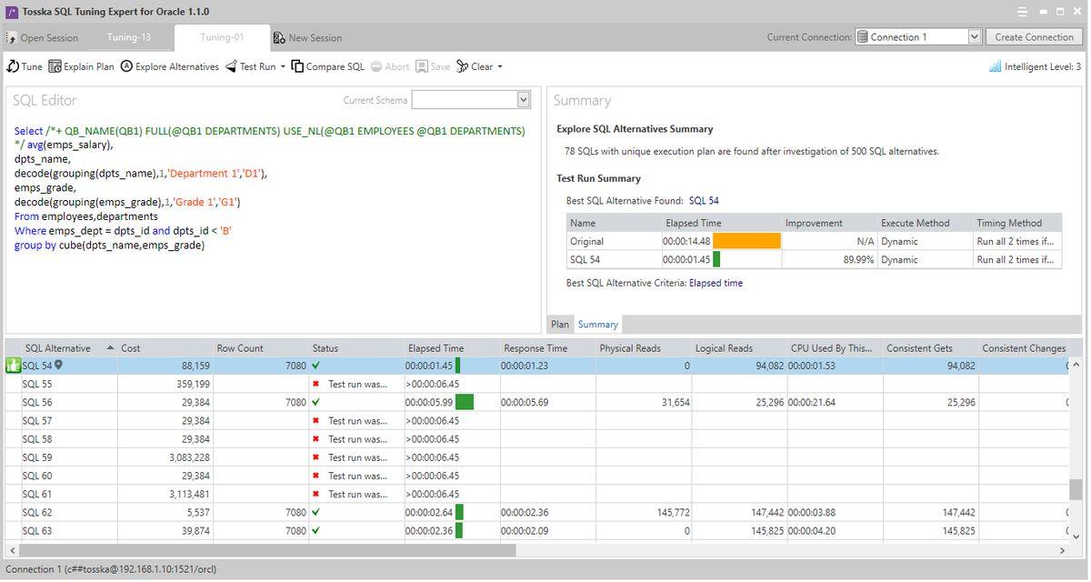Click the green elapsed bar for SQL 56
Screen dimensions: 1091x582
point(465,402)
